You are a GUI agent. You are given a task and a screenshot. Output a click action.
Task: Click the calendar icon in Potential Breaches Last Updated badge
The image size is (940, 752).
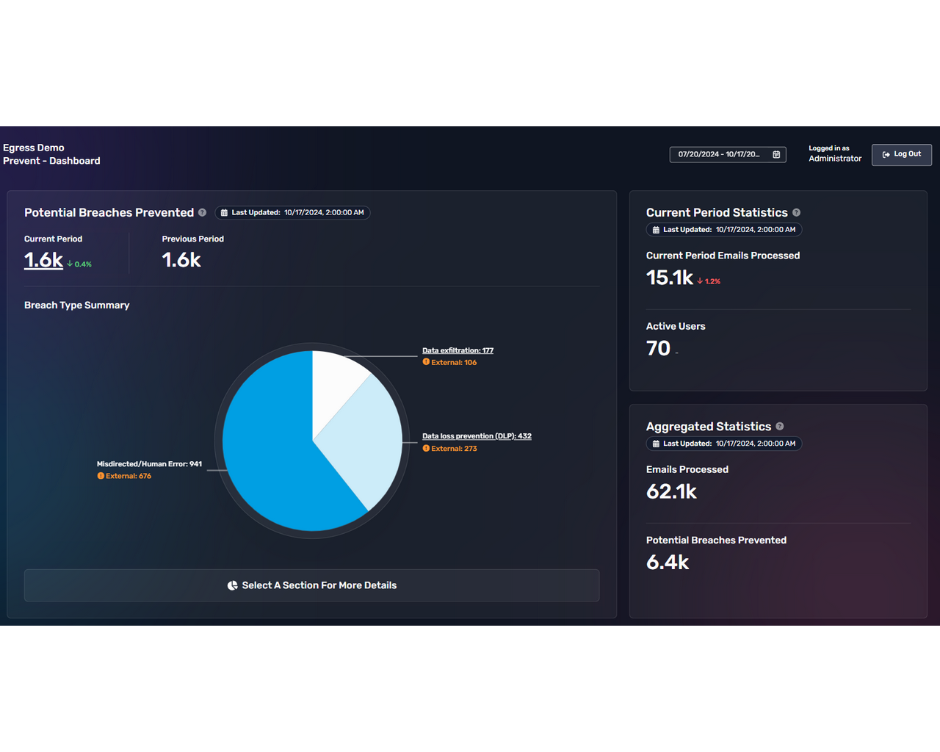[224, 212]
